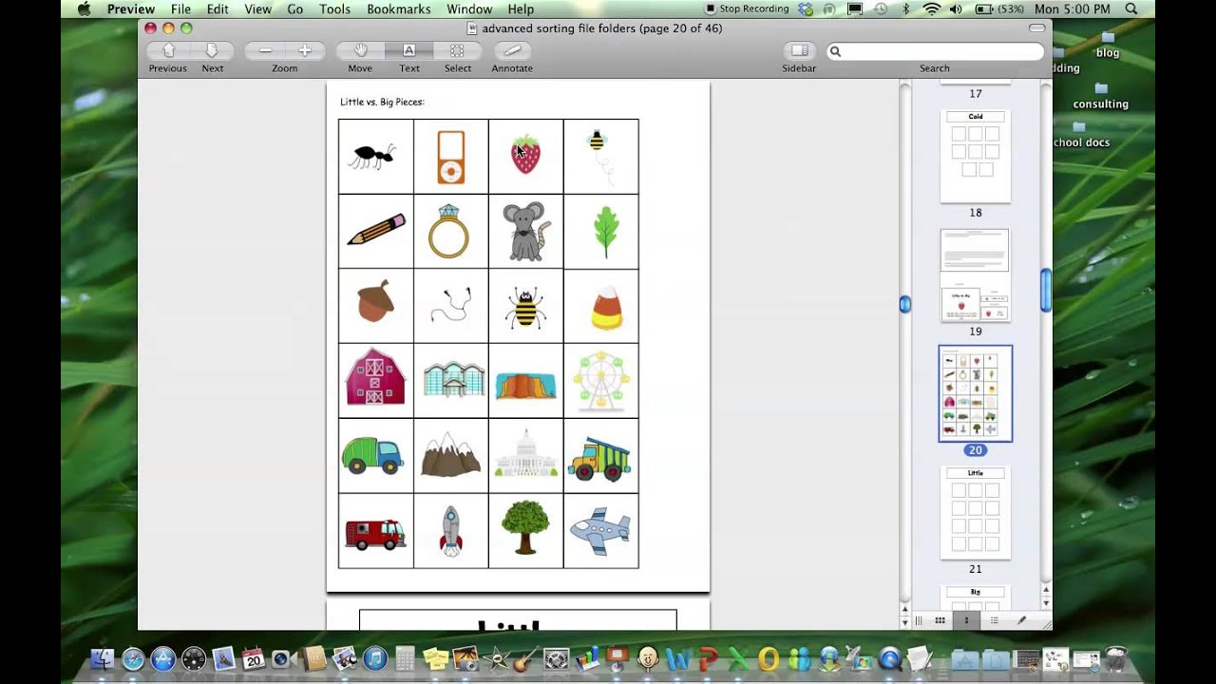The image size is (1216, 684).
Task: Open the 'Big' page thumbnail at sidebar bottom
Action: click(x=975, y=598)
